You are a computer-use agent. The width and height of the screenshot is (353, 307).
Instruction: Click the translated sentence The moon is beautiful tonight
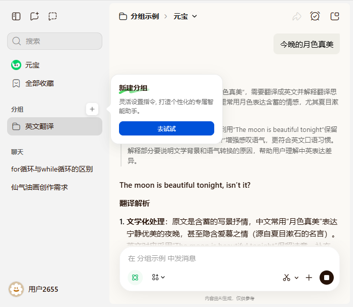tap(185, 185)
